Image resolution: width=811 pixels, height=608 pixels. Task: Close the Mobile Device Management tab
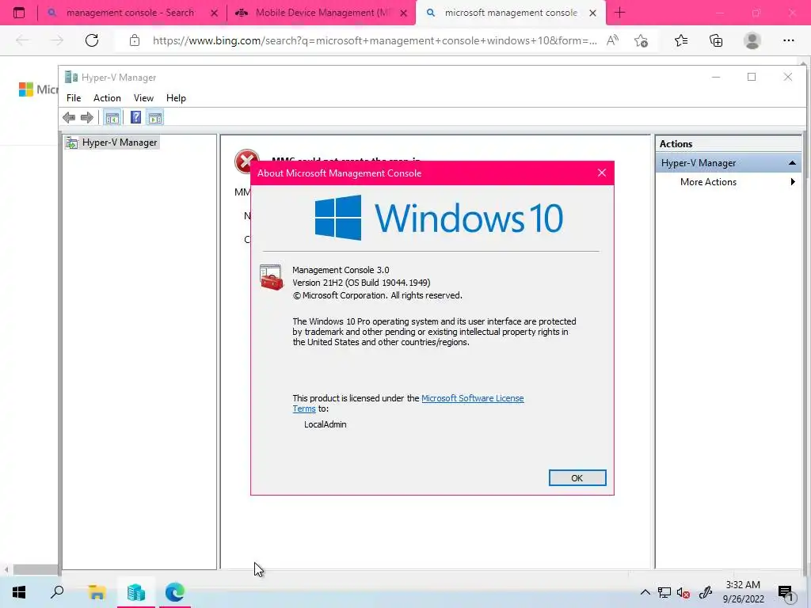403,13
